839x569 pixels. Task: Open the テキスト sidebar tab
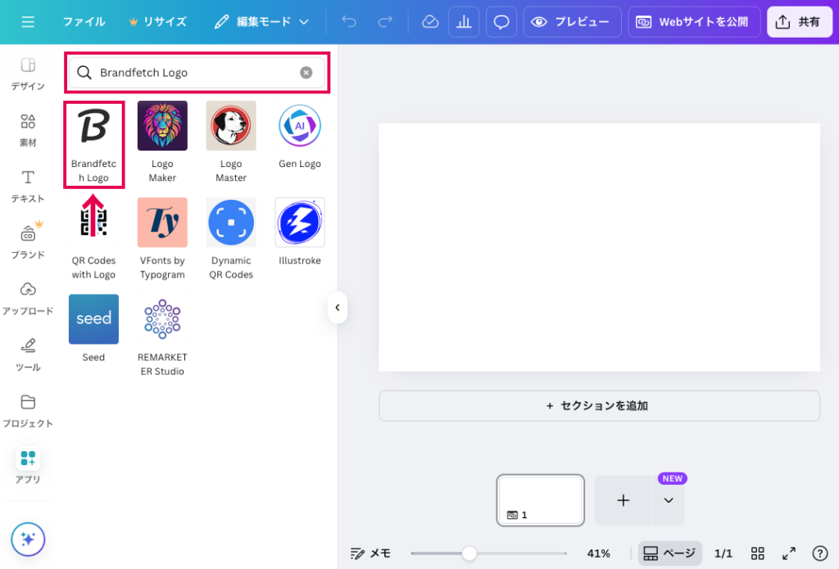(x=28, y=186)
